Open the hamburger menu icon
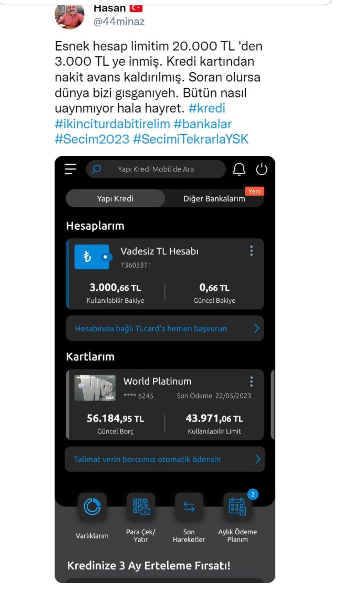342x601 pixels. pyautogui.click(x=70, y=169)
